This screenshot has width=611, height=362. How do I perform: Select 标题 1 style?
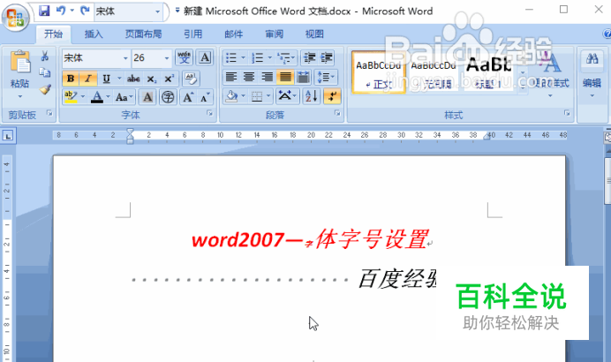click(488, 72)
